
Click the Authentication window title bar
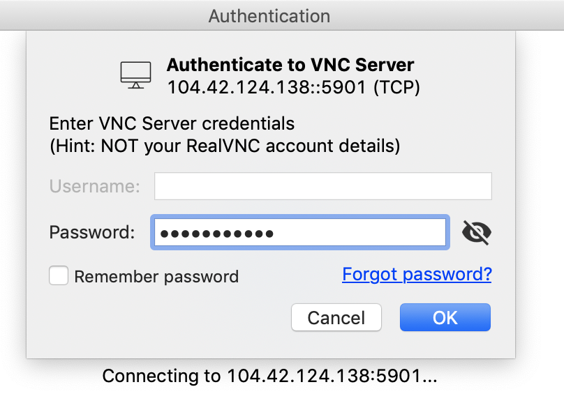coord(282,16)
